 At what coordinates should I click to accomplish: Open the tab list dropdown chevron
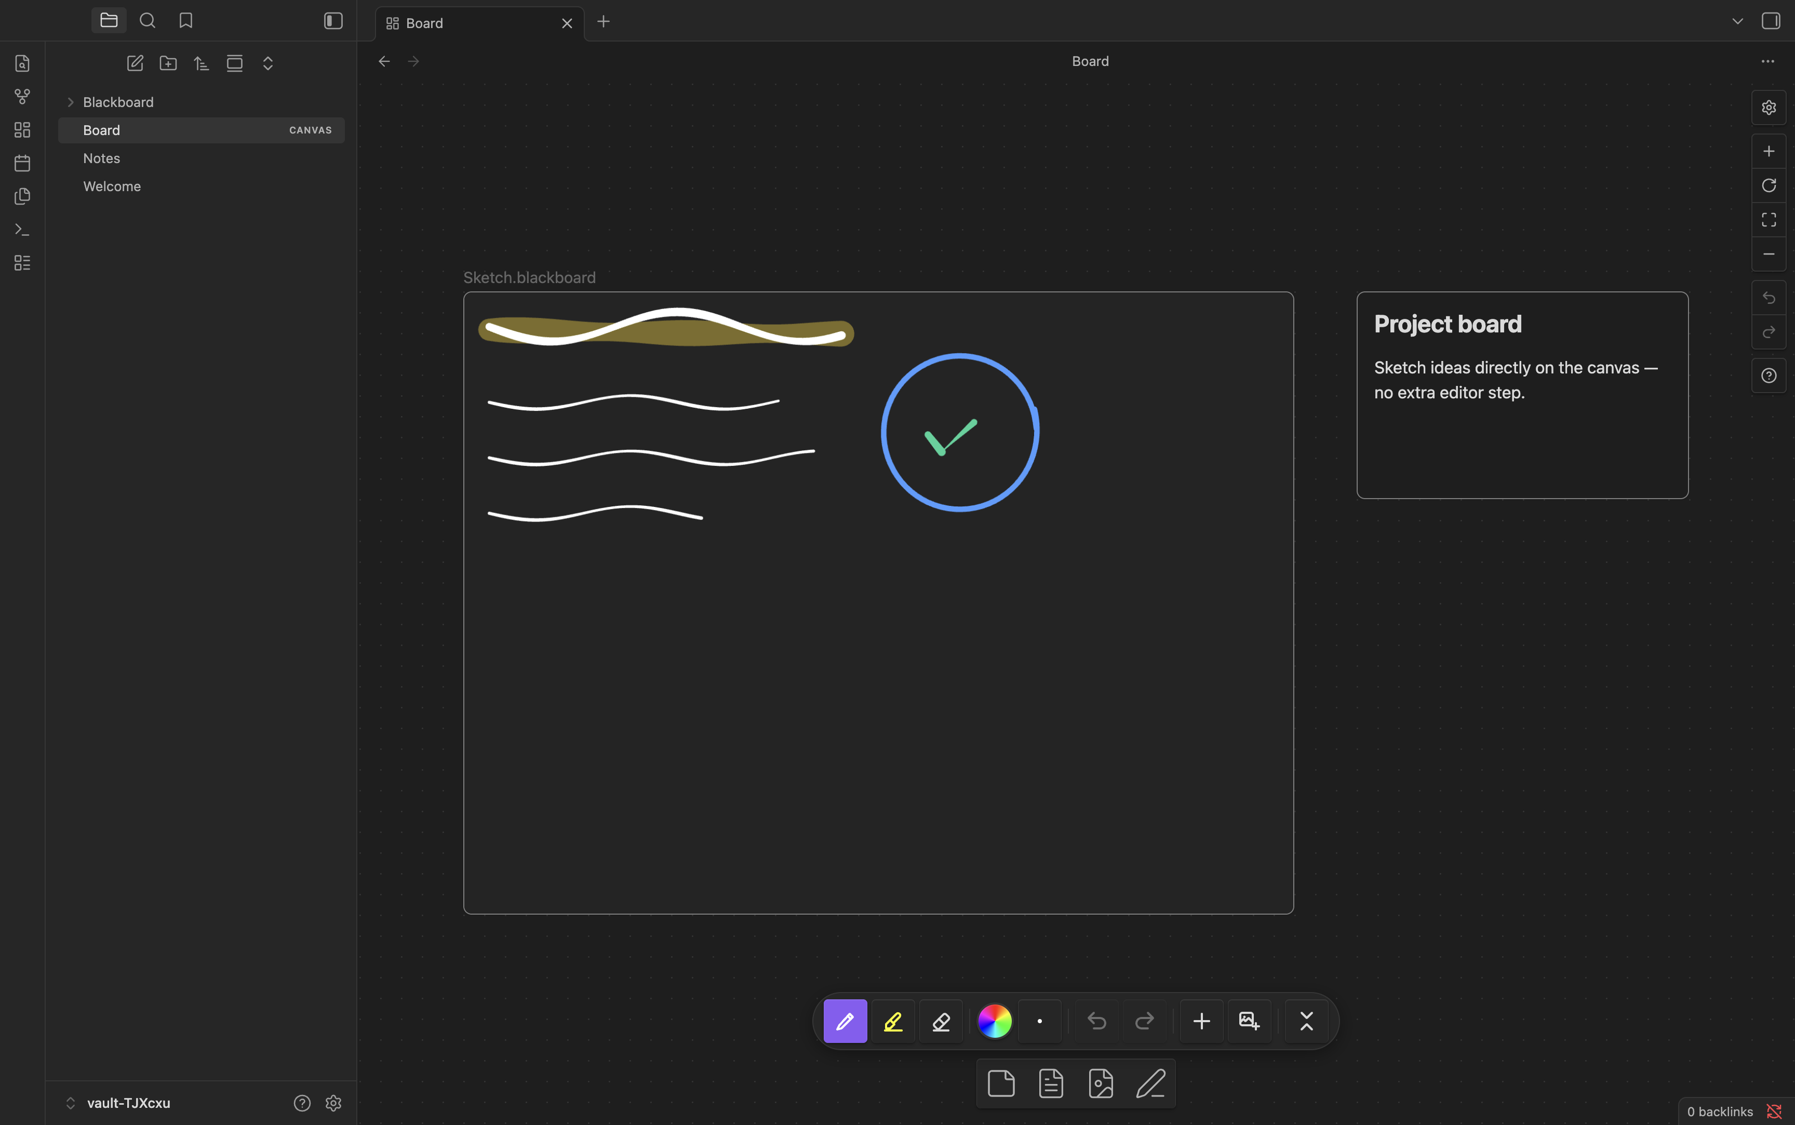pos(1737,21)
